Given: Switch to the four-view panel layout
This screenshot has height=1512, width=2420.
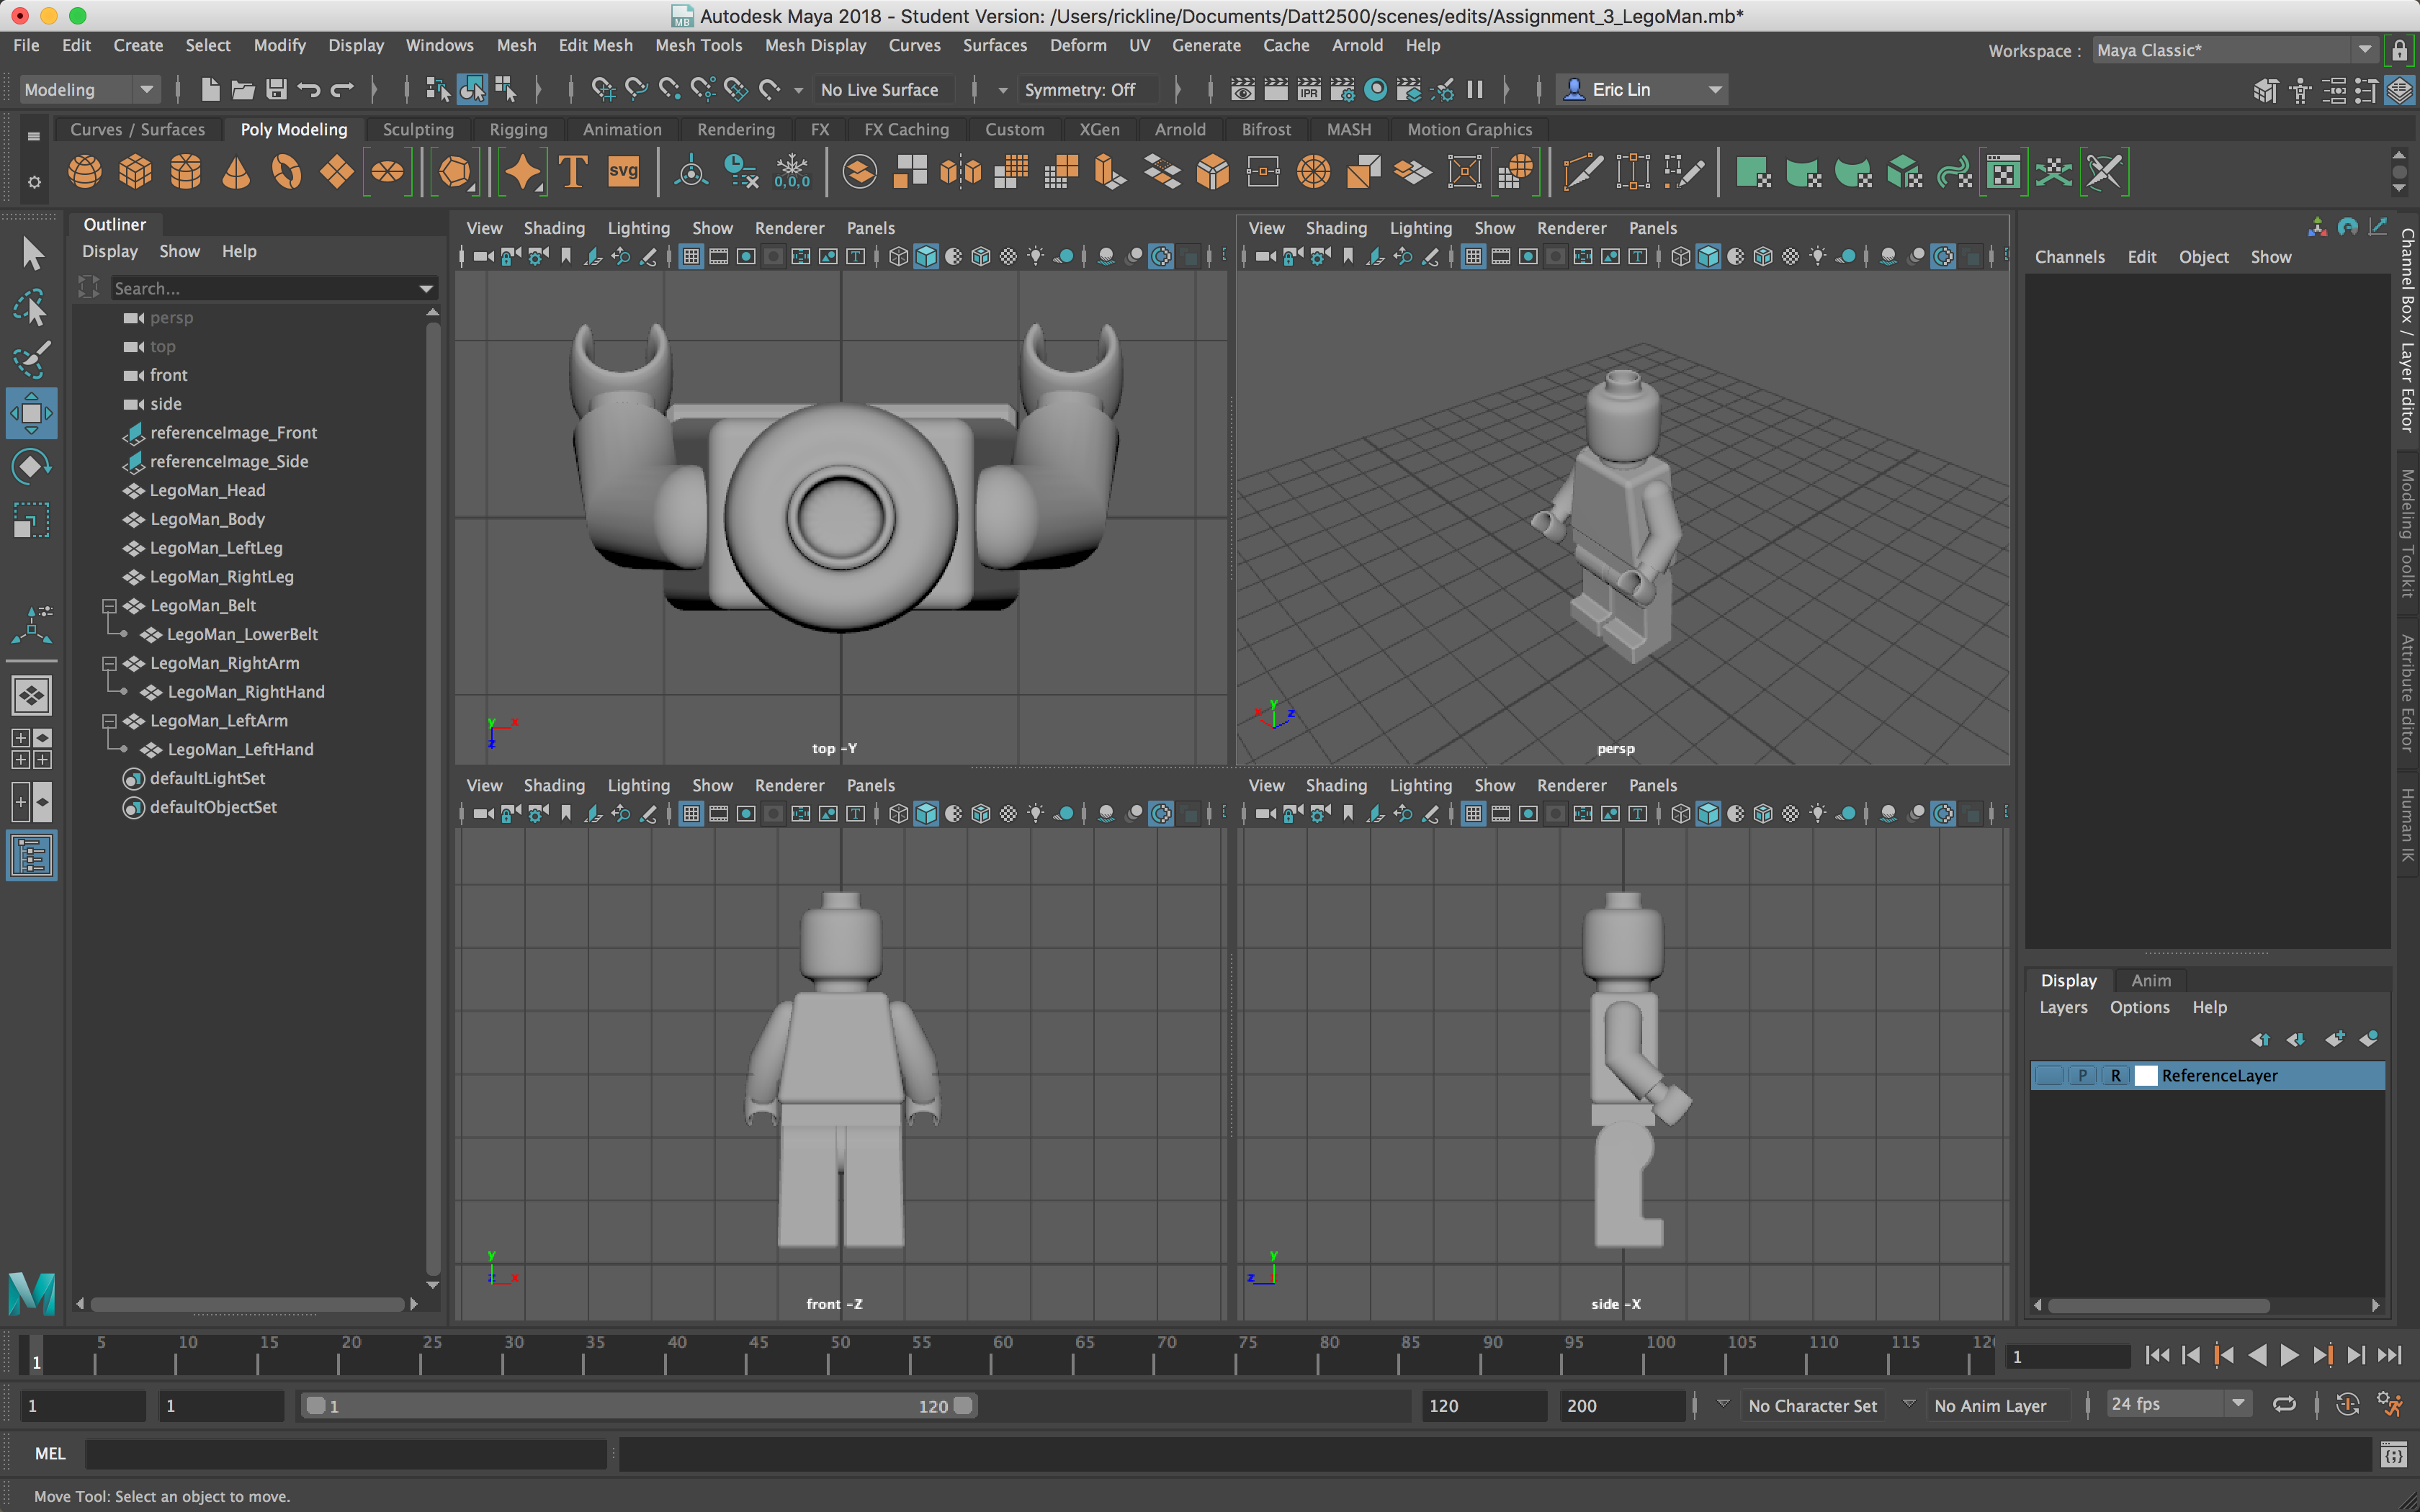Looking at the screenshot, I should point(31,748).
